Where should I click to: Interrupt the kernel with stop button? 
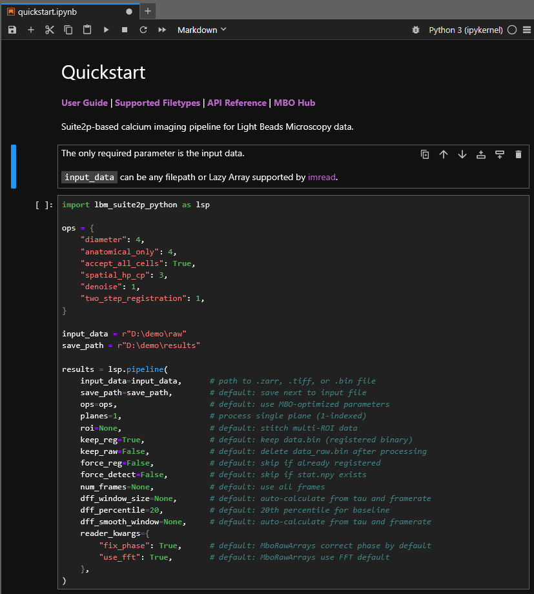click(125, 30)
